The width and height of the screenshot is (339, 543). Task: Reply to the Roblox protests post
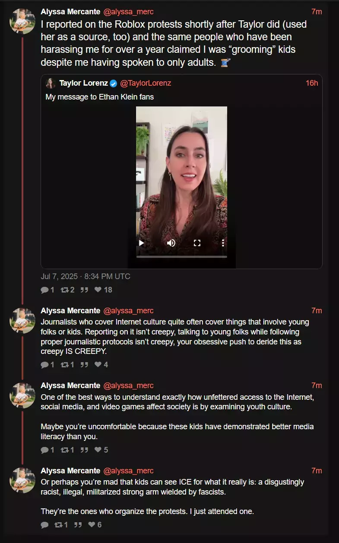tap(47, 290)
